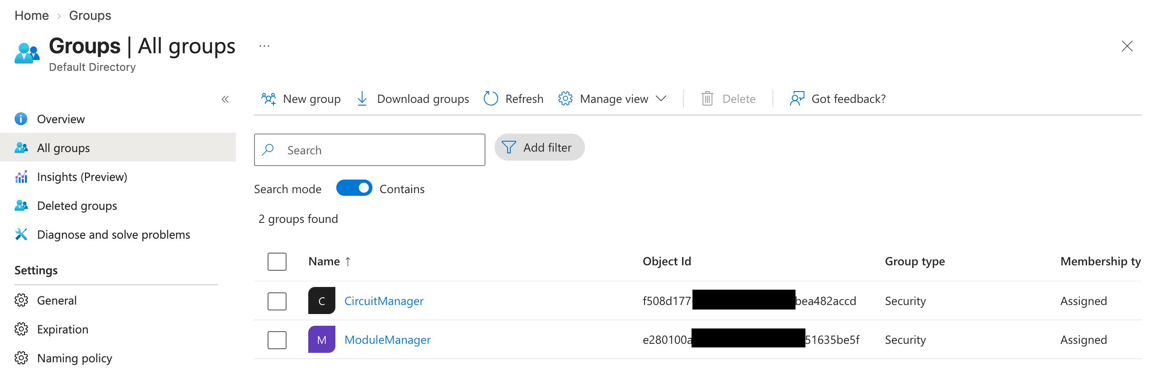
Task: Sort by the Name column arrow
Action: (348, 261)
